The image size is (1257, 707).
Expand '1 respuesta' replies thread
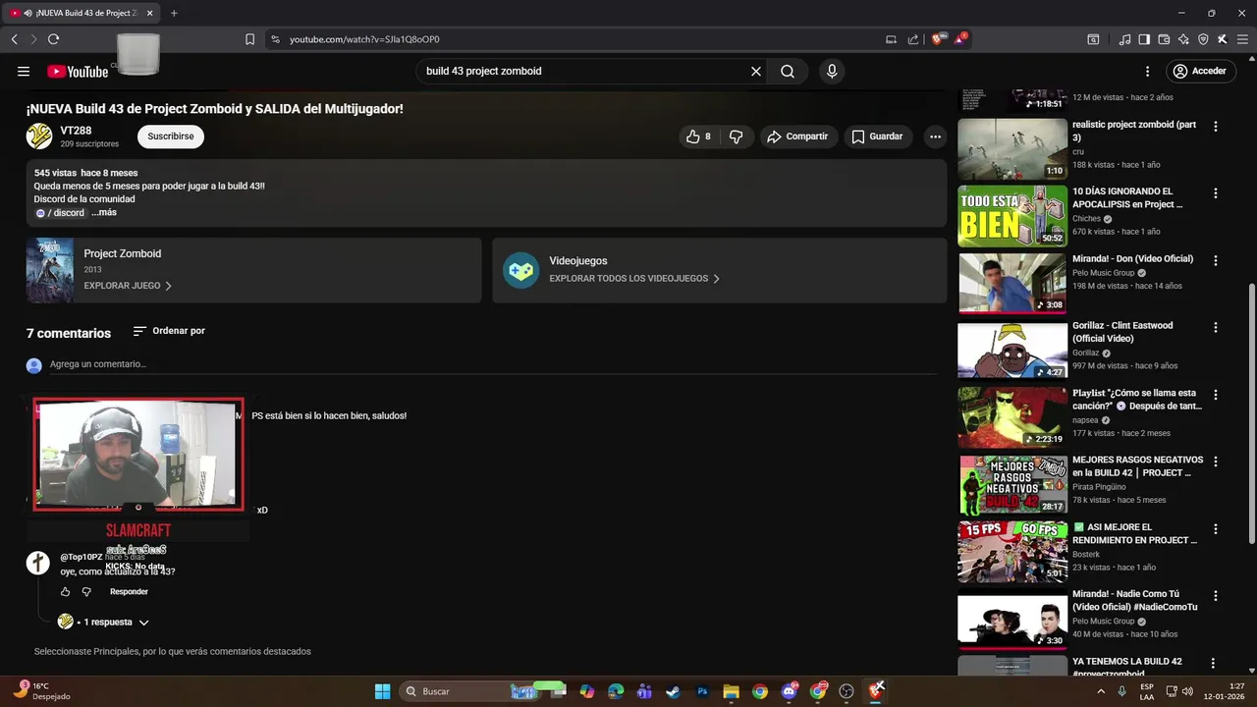coord(103,622)
